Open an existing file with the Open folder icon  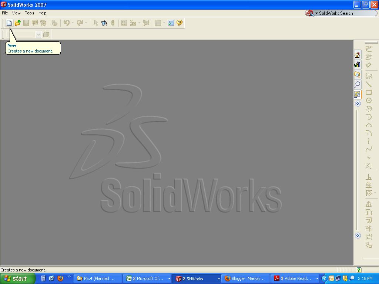pyautogui.click(x=17, y=23)
